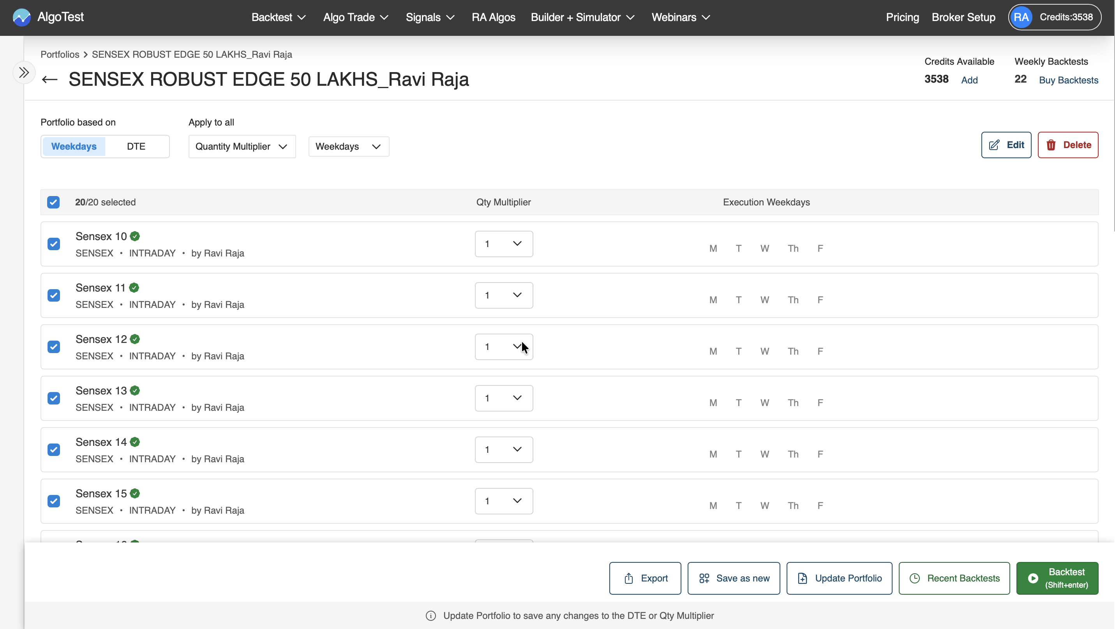The height and width of the screenshot is (629, 1115).
Task: Click the green play icon on Backtest button
Action: (x=1033, y=578)
